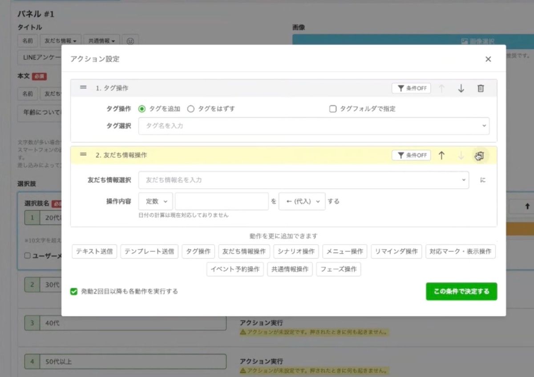Select タグをはずす radio option
534x377 pixels.
191,109
